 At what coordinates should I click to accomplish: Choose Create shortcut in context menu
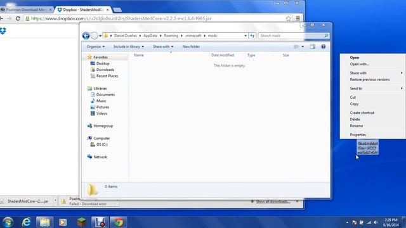pos(362,113)
